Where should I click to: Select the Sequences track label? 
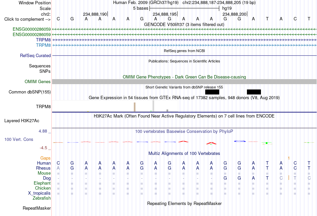pyautogui.click(x=40, y=66)
